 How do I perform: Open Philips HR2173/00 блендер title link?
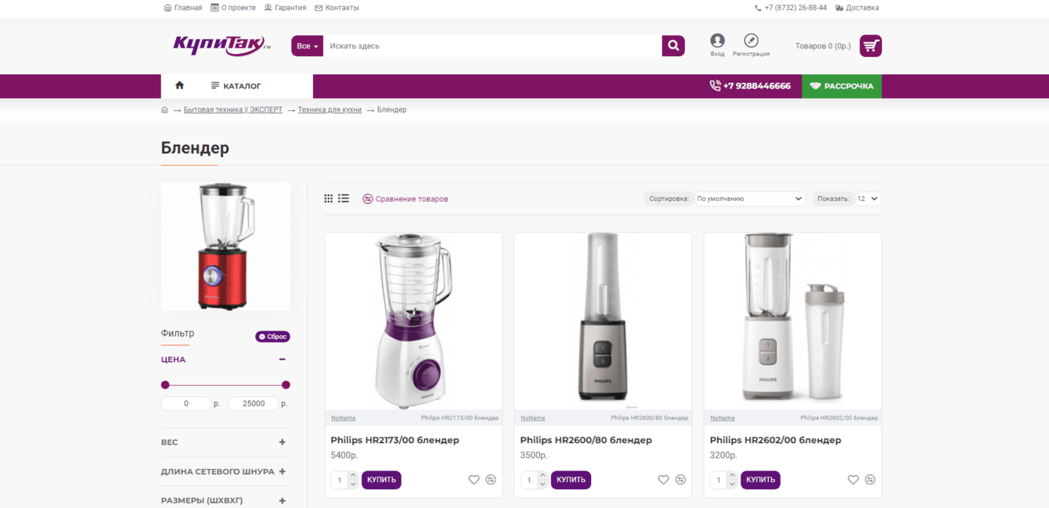tap(395, 440)
